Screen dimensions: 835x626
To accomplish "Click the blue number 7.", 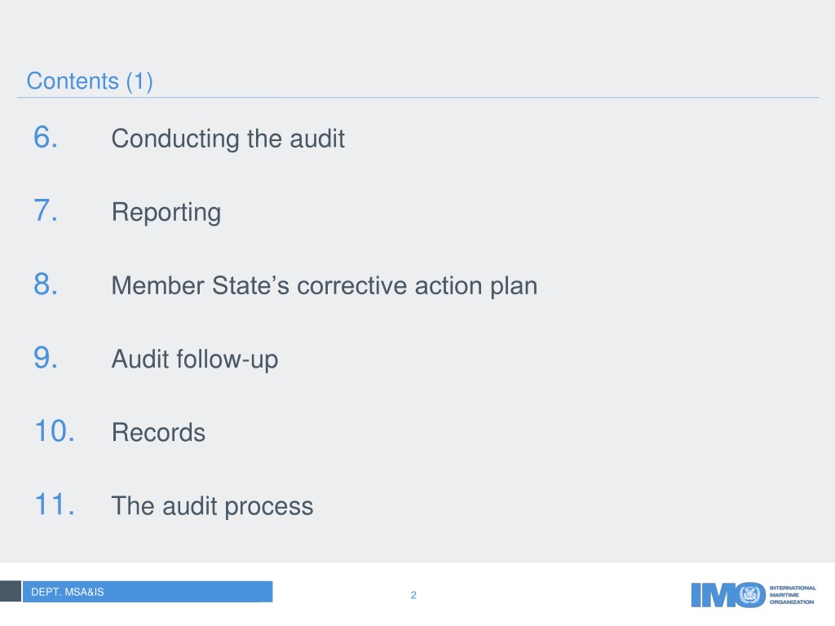I will [x=46, y=211].
